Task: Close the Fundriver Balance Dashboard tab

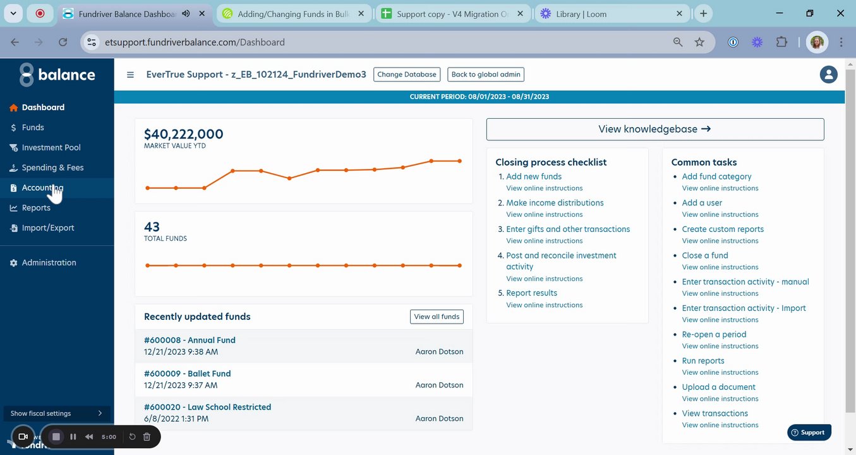Action: click(x=202, y=14)
